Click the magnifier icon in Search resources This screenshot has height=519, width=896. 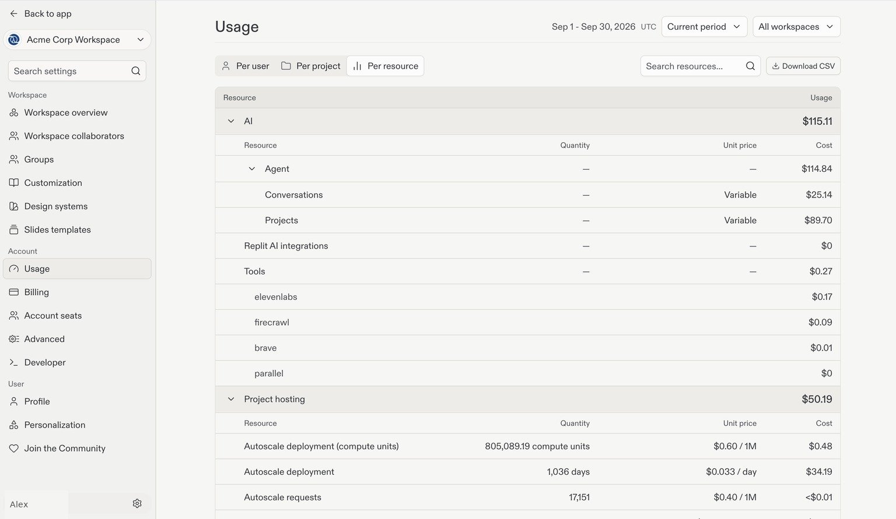coord(750,66)
